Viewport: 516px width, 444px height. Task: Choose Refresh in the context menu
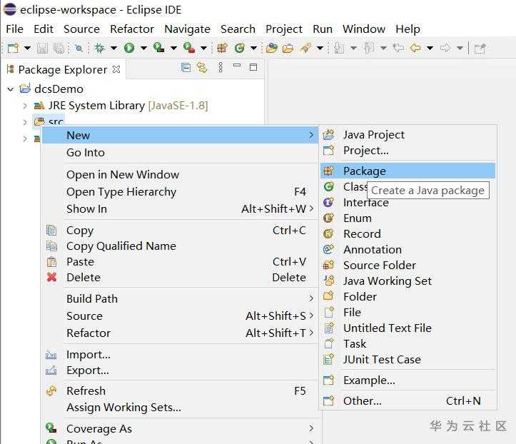[180, 390]
